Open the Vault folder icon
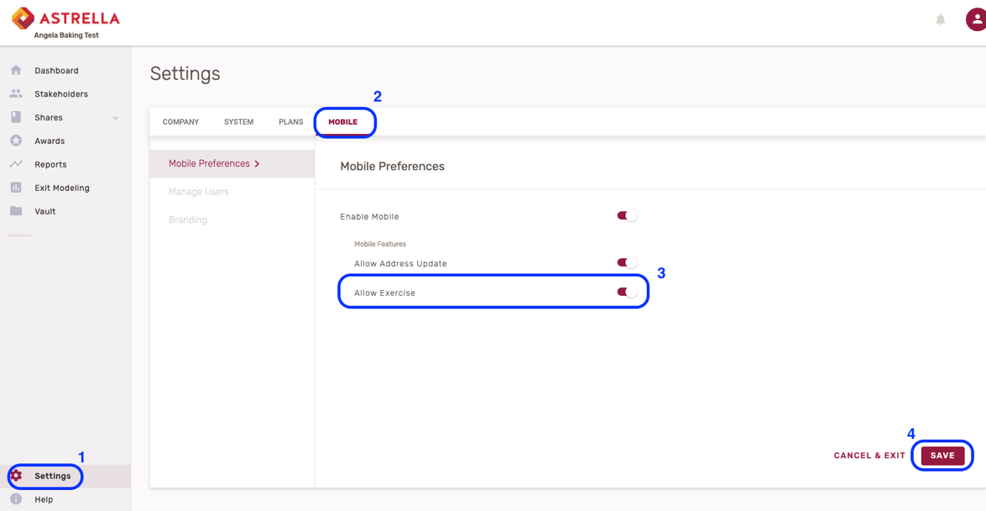 (x=16, y=211)
